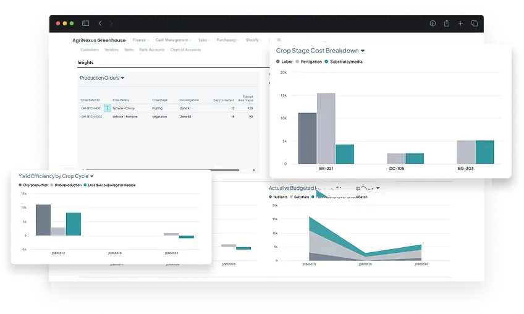This screenshot has height=314, width=524.
Task: Click the teal Substrate/media bar for BR-221
Action: (345, 154)
